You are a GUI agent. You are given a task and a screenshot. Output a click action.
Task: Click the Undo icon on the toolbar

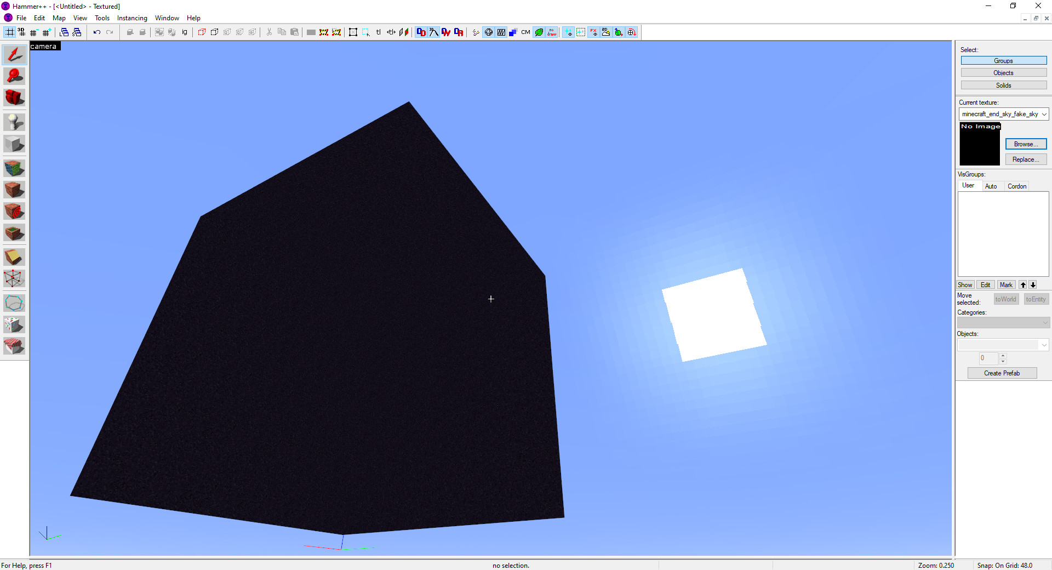[96, 32]
